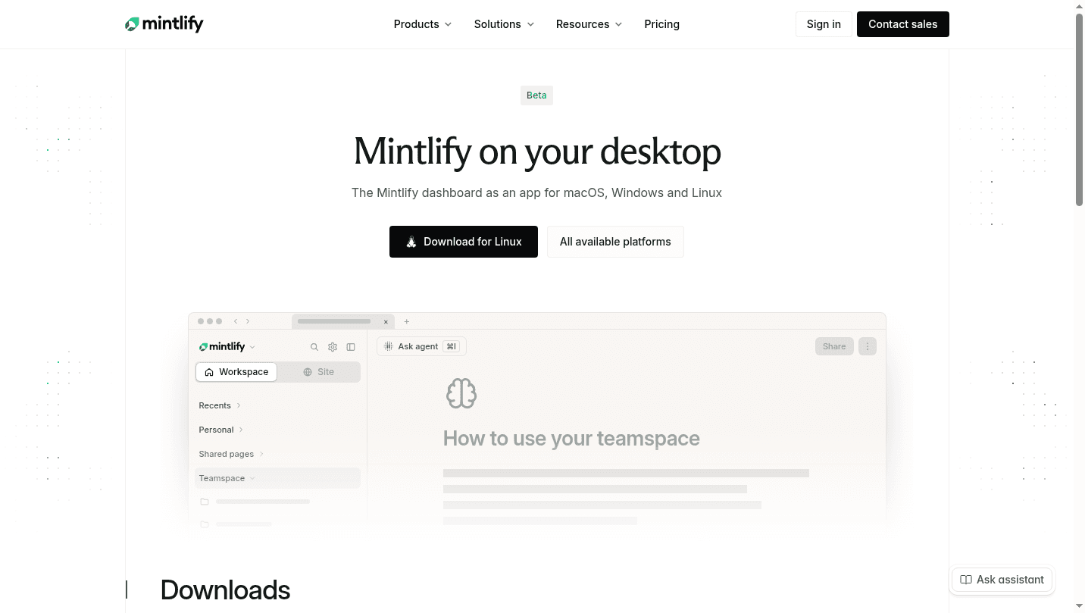Click the "Mintlify on your desktop" headline
This screenshot has height=613, width=1085.
[537, 151]
